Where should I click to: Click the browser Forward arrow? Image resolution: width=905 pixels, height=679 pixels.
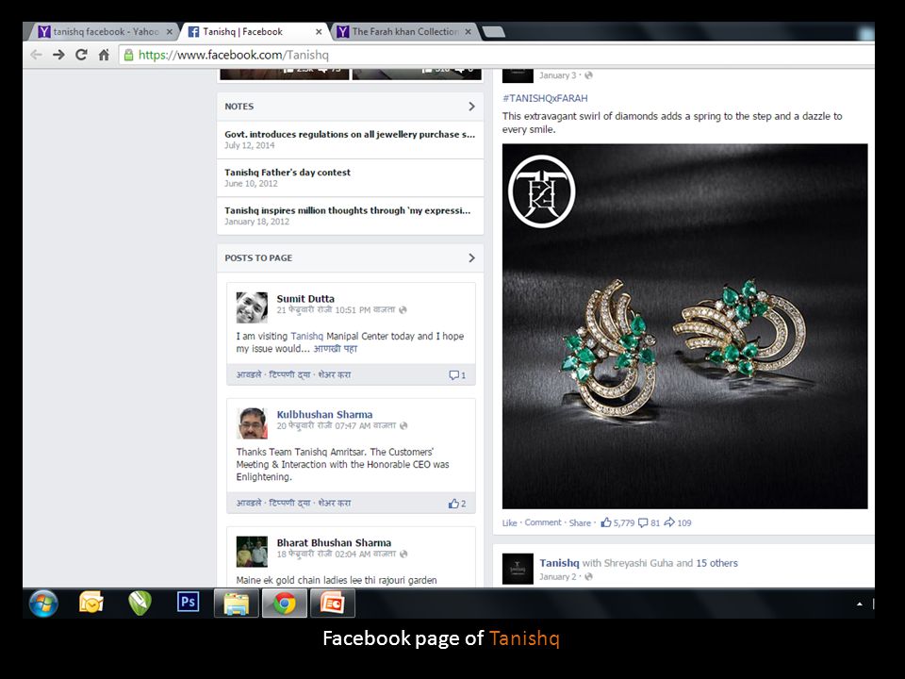(58, 55)
